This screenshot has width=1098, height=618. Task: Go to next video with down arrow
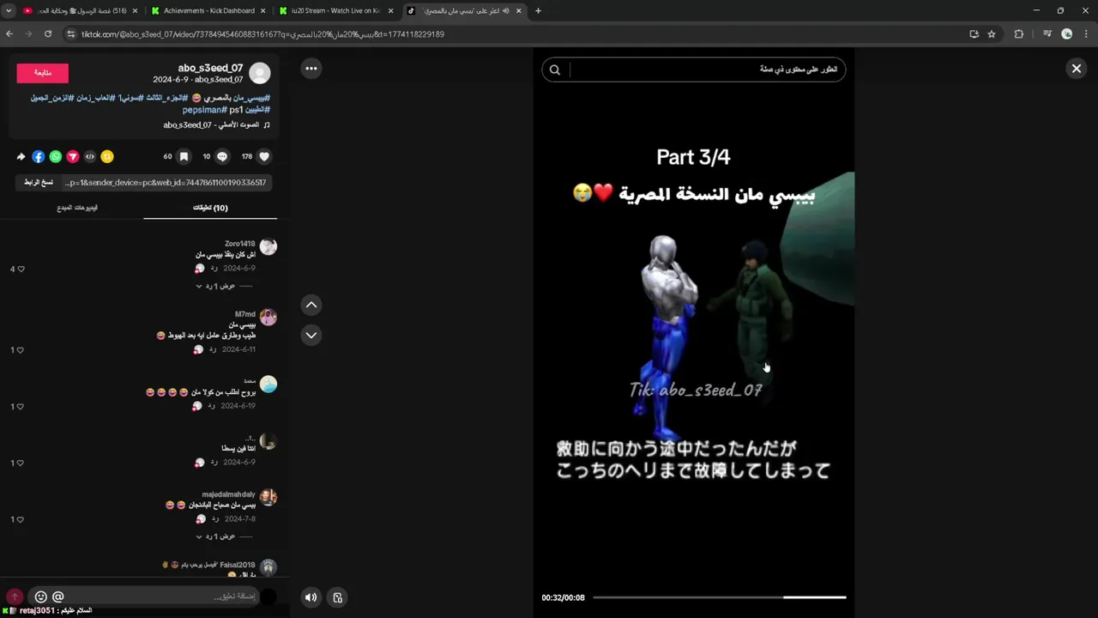click(311, 336)
